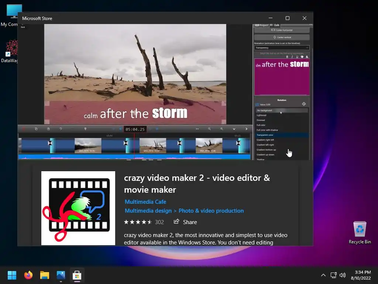Click the audio waveform track
378x284 pixels.
coord(134,157)
